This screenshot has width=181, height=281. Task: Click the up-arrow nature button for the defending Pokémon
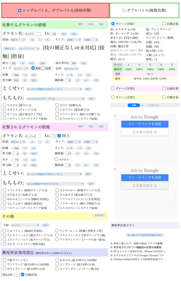[47, 142]
